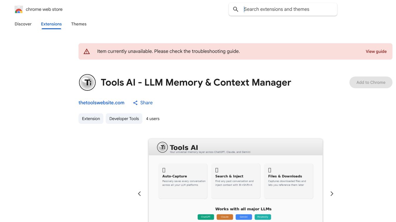396x222 pixels.
Task: Click the Tools AI extension logo
Action: 87,82
